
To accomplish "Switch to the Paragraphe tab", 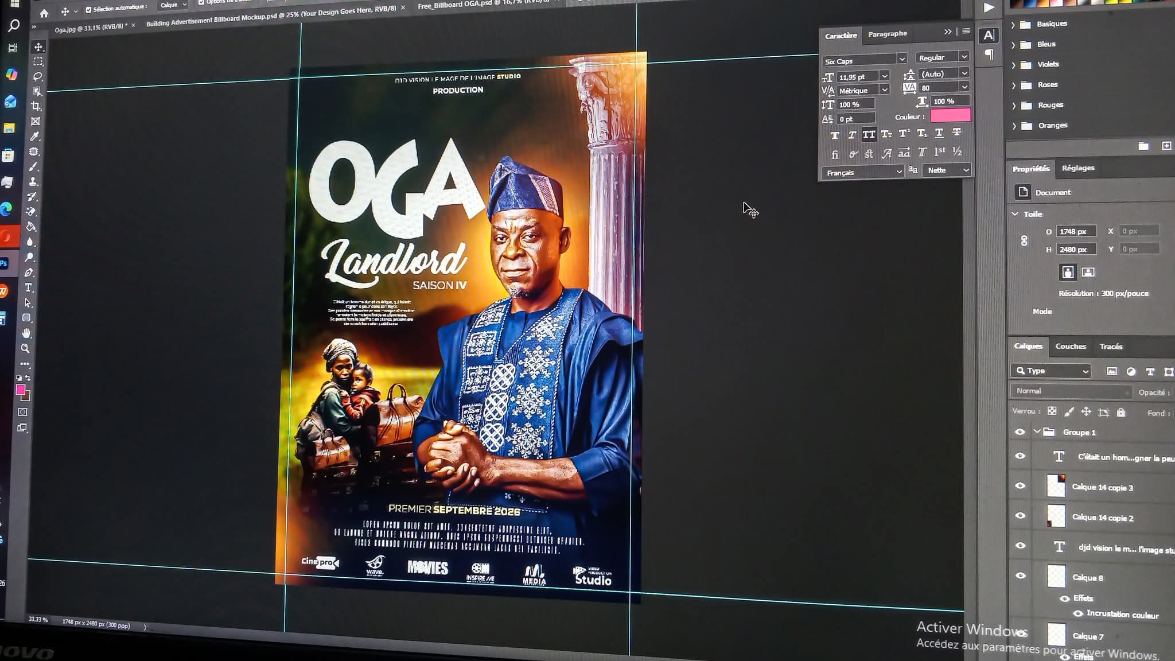I will (x=888, y=34).
